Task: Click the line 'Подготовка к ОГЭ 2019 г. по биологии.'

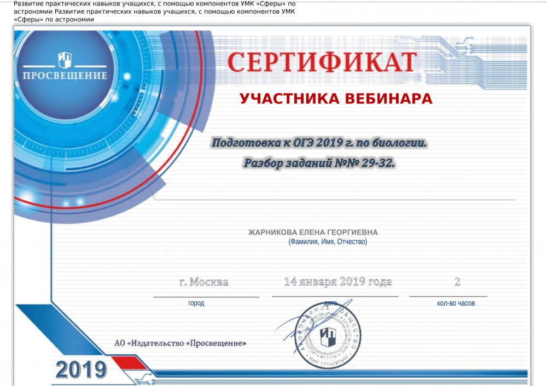Action: [319, 143]
